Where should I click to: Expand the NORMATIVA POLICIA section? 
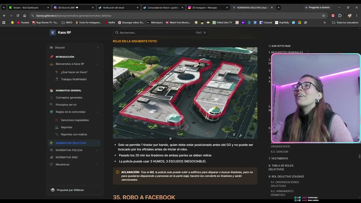[x=97, y=150]
